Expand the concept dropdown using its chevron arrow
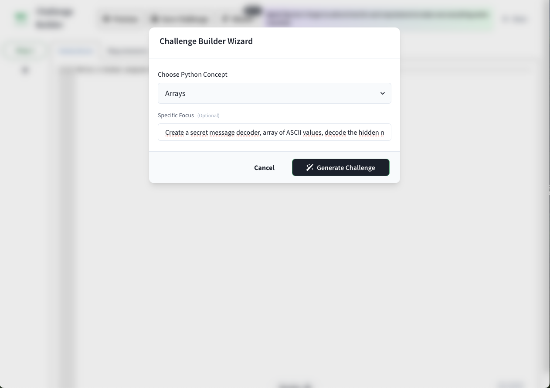Viewport: 550px width, 388px height. point(382,93)
